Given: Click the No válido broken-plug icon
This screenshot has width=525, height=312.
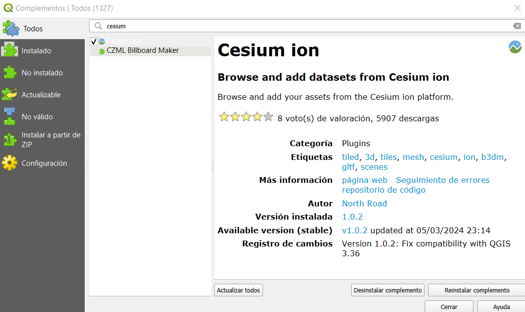Looking at the screenshot, I should click(x=9, y=116).
